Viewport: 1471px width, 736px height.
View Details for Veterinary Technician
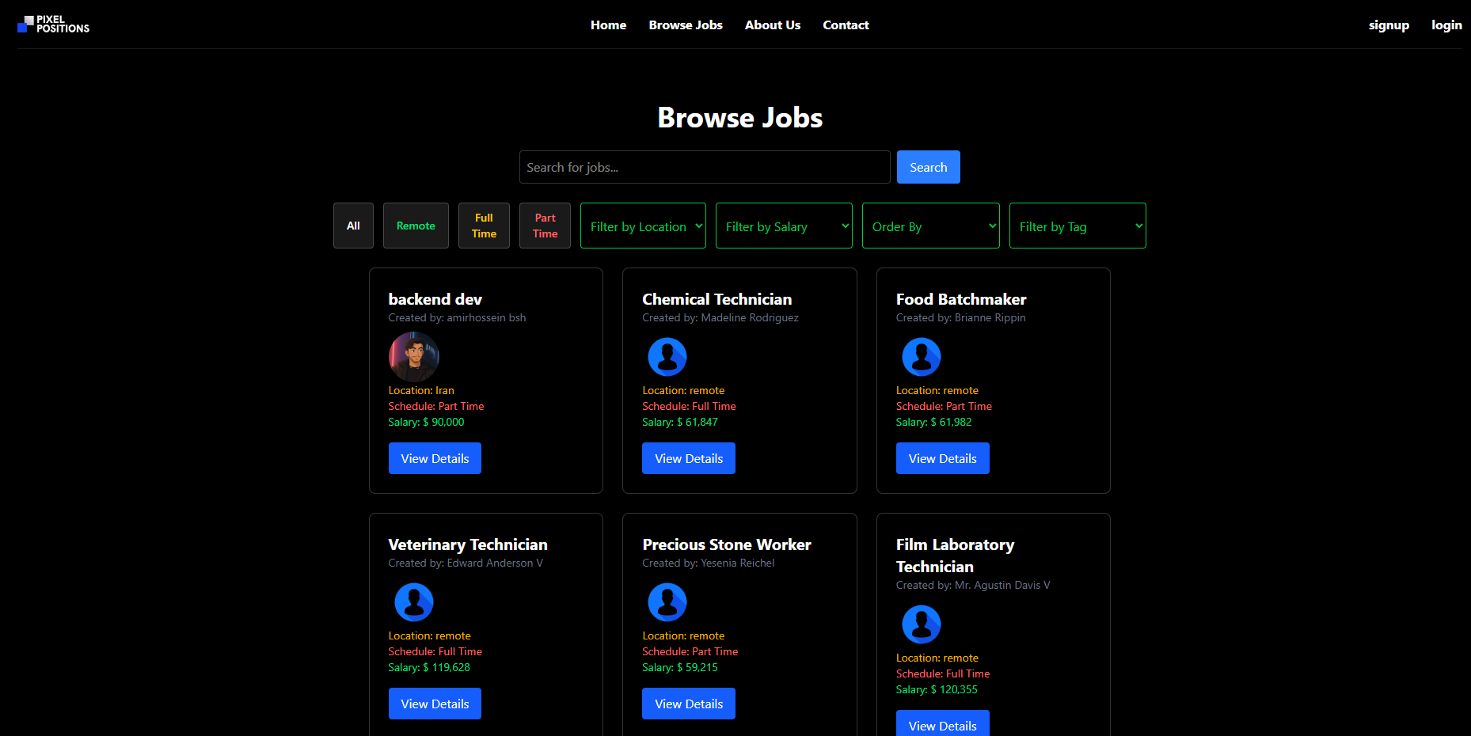coord(435,704)
